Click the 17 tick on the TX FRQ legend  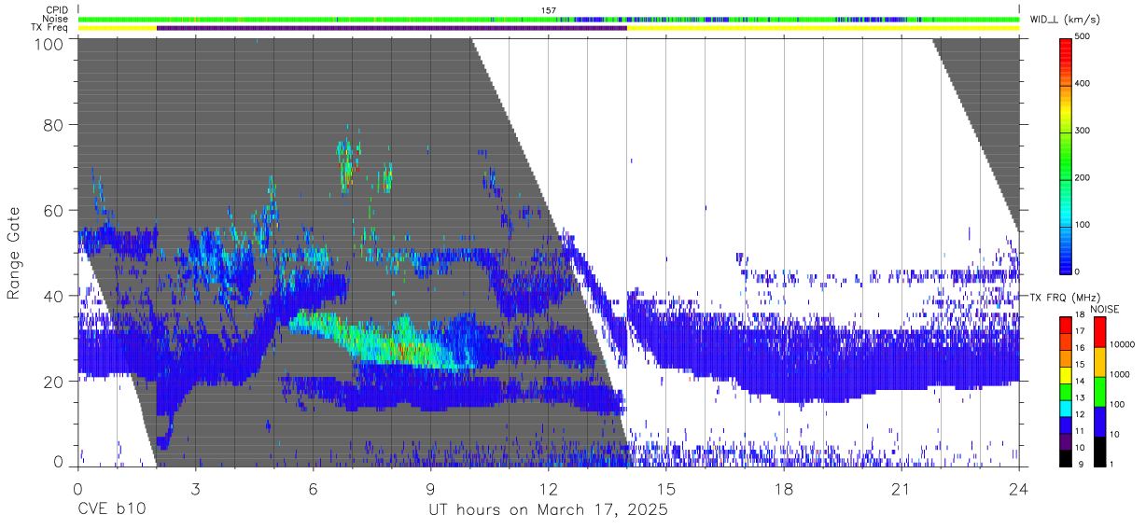point(1081,331)
